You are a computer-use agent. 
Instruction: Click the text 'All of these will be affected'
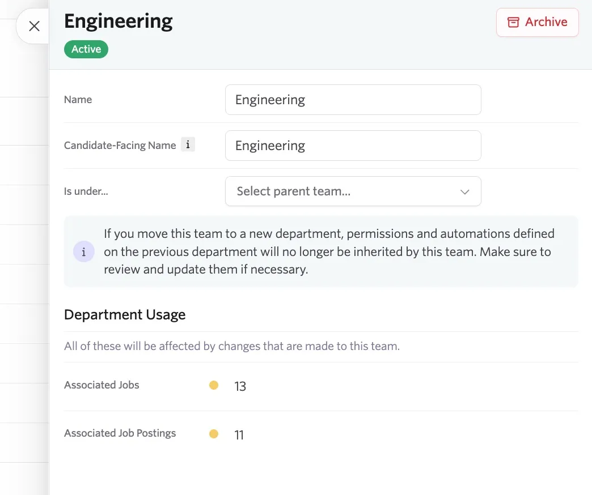coord(232,346)
